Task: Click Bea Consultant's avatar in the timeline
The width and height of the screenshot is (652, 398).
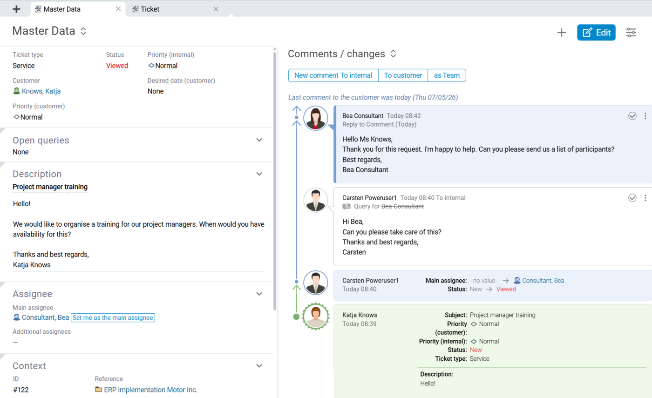Action: pyautogui.click(x=316, y=118)
